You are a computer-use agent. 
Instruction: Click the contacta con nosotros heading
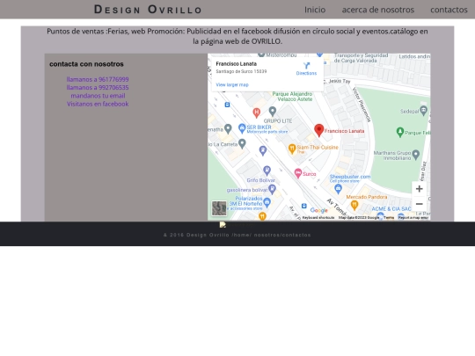[x=86, y=64]
